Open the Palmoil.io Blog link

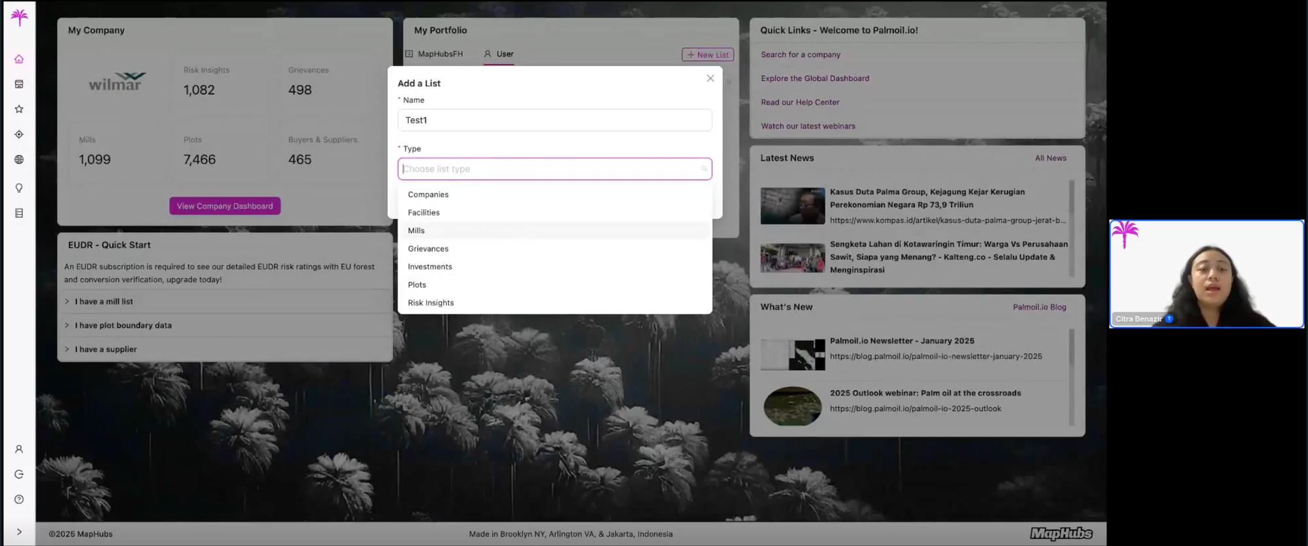tap(1039, 307)
